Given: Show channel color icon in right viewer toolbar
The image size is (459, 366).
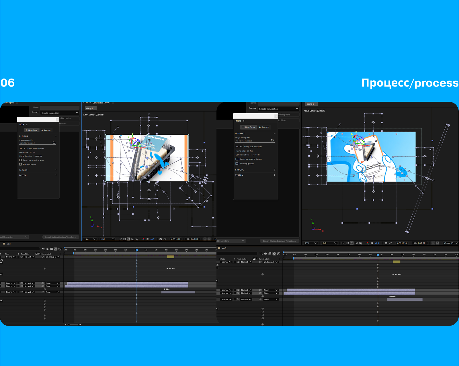Looking at the screenshot, I should tap(368, 243).
